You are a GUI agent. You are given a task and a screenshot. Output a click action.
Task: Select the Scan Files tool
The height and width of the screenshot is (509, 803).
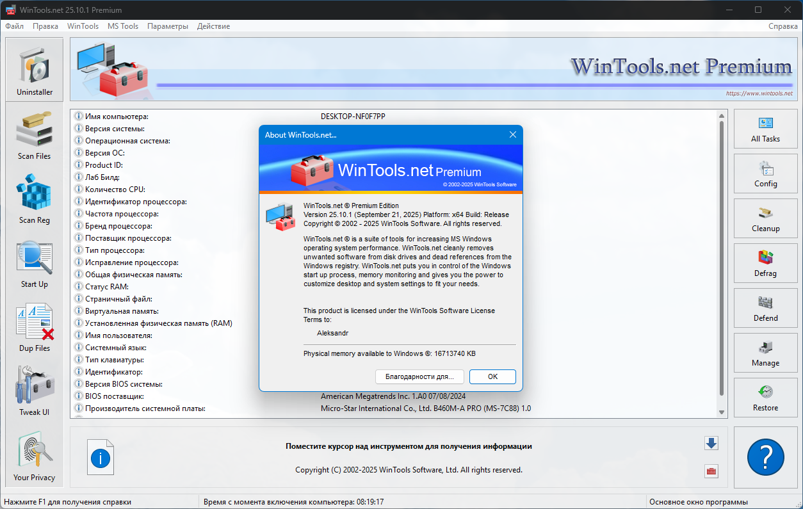[35, 135]
